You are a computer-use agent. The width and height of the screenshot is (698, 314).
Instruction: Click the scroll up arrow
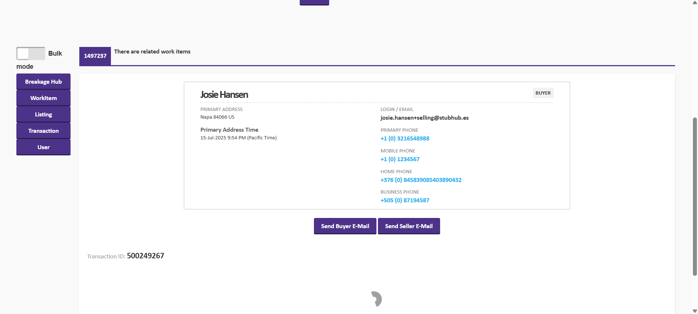(x=695, y=3)
